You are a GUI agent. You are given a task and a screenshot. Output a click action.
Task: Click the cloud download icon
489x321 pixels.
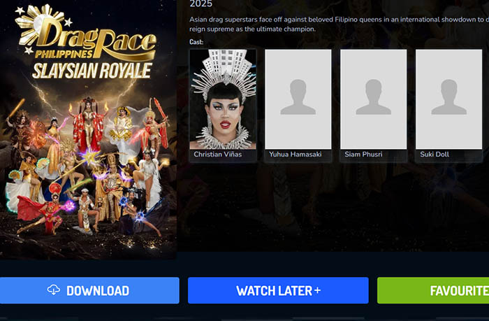click(x=54, y=290)
